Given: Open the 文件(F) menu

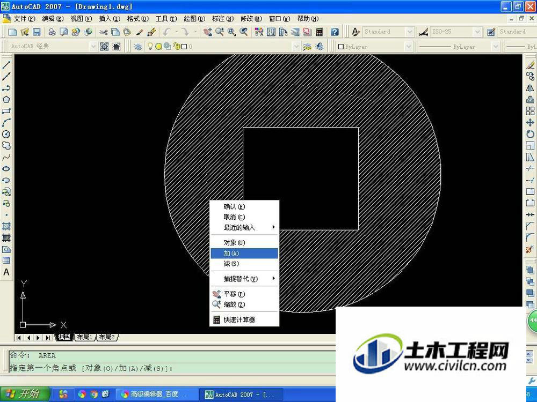Looking at the screenshot, I should [24, 19].
